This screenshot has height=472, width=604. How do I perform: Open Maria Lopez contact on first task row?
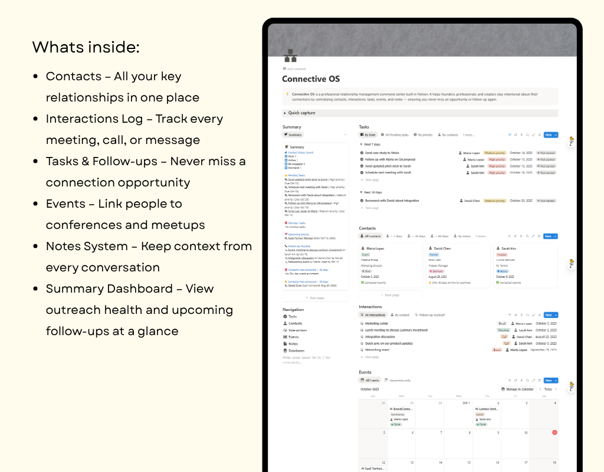click(469, 153)
